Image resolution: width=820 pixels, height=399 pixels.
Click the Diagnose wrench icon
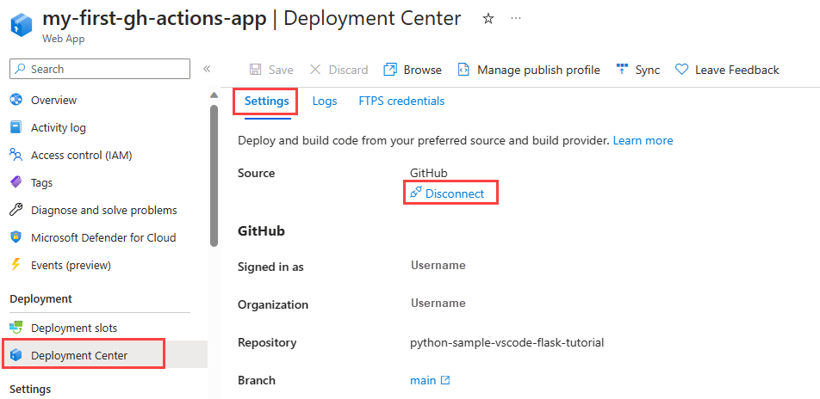16,210
